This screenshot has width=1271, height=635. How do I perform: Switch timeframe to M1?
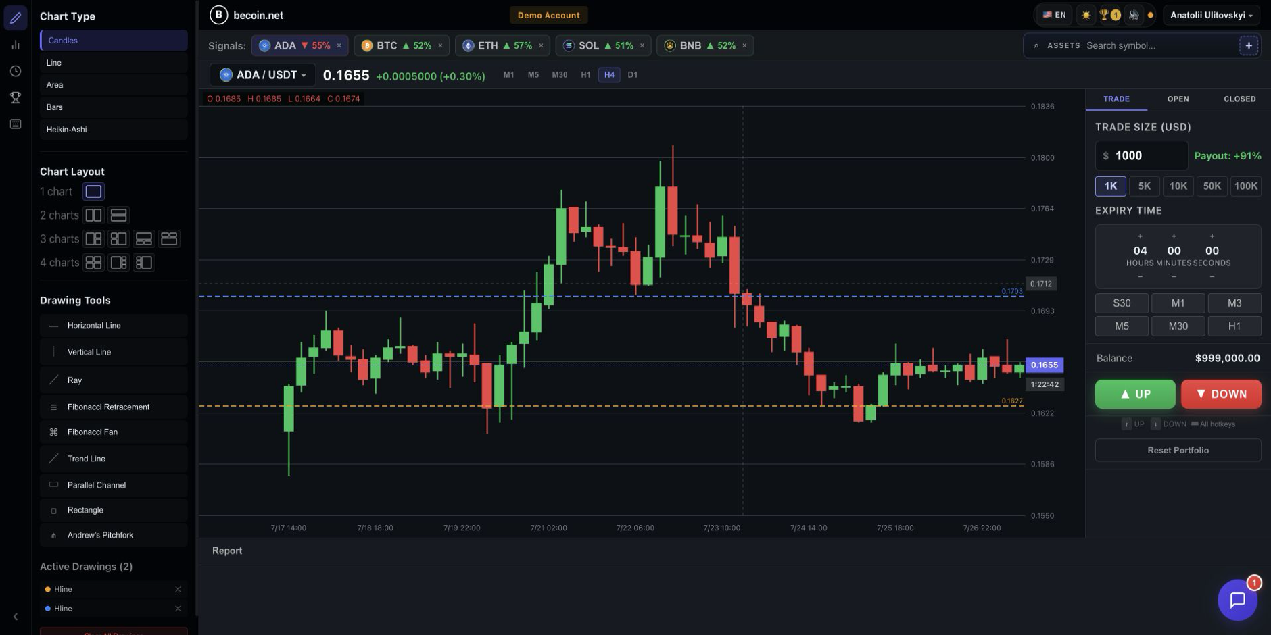click(x=508, y=75)
